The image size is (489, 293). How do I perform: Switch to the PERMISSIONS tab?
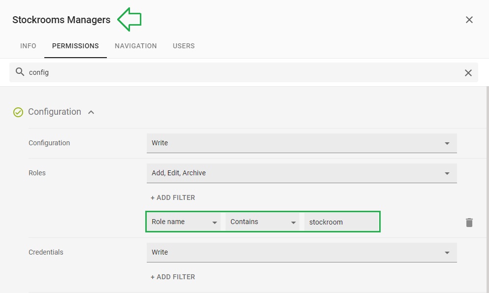point(75,46)
